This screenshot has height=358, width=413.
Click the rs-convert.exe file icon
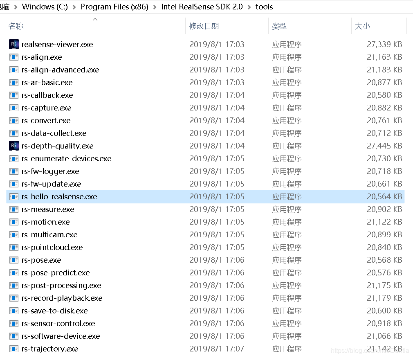point(13,120)
